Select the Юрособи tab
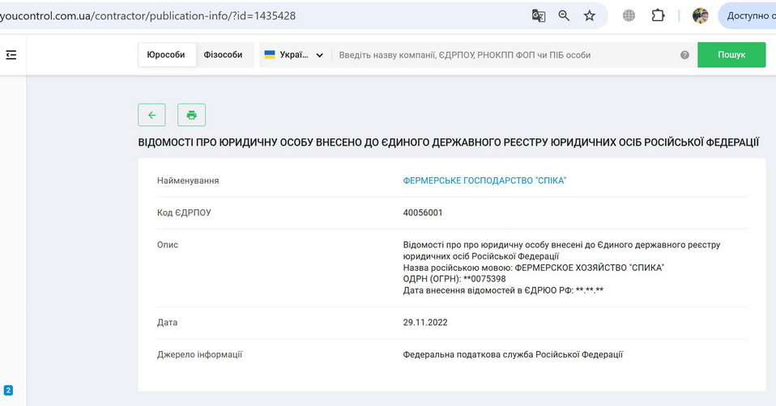The image size is (776, 406). [166, 55]
